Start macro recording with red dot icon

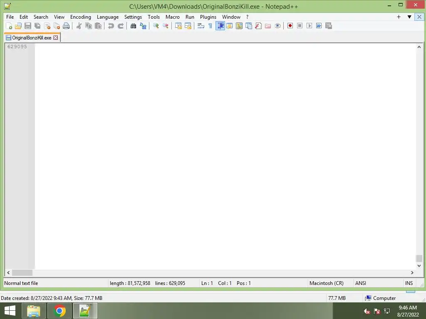[x=290, y=26]
